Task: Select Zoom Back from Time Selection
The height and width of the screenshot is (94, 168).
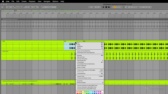Action: tap(90, 52)
